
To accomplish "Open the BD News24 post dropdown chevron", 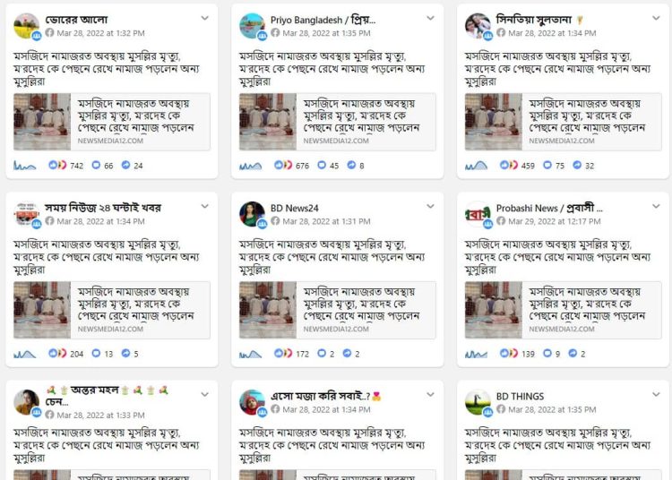I will pos(430,206).
